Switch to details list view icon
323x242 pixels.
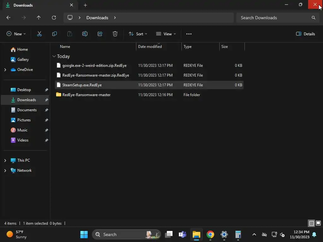point(311,223)
